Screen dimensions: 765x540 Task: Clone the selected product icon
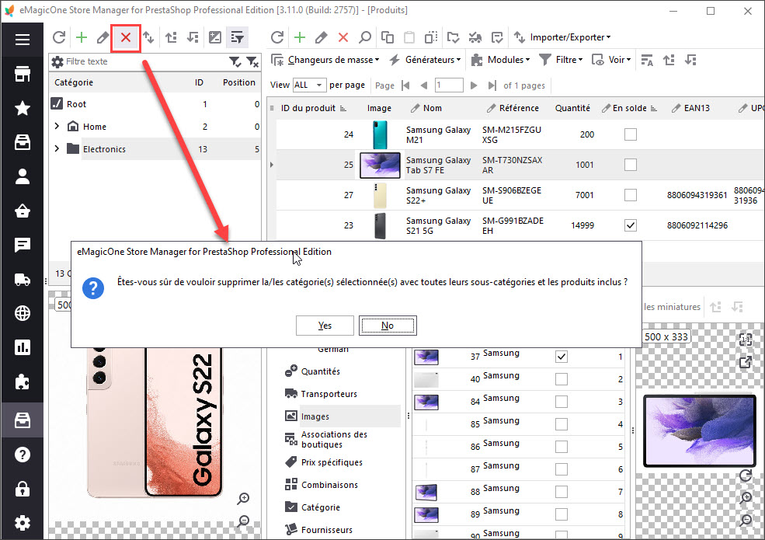coord(388,37)
